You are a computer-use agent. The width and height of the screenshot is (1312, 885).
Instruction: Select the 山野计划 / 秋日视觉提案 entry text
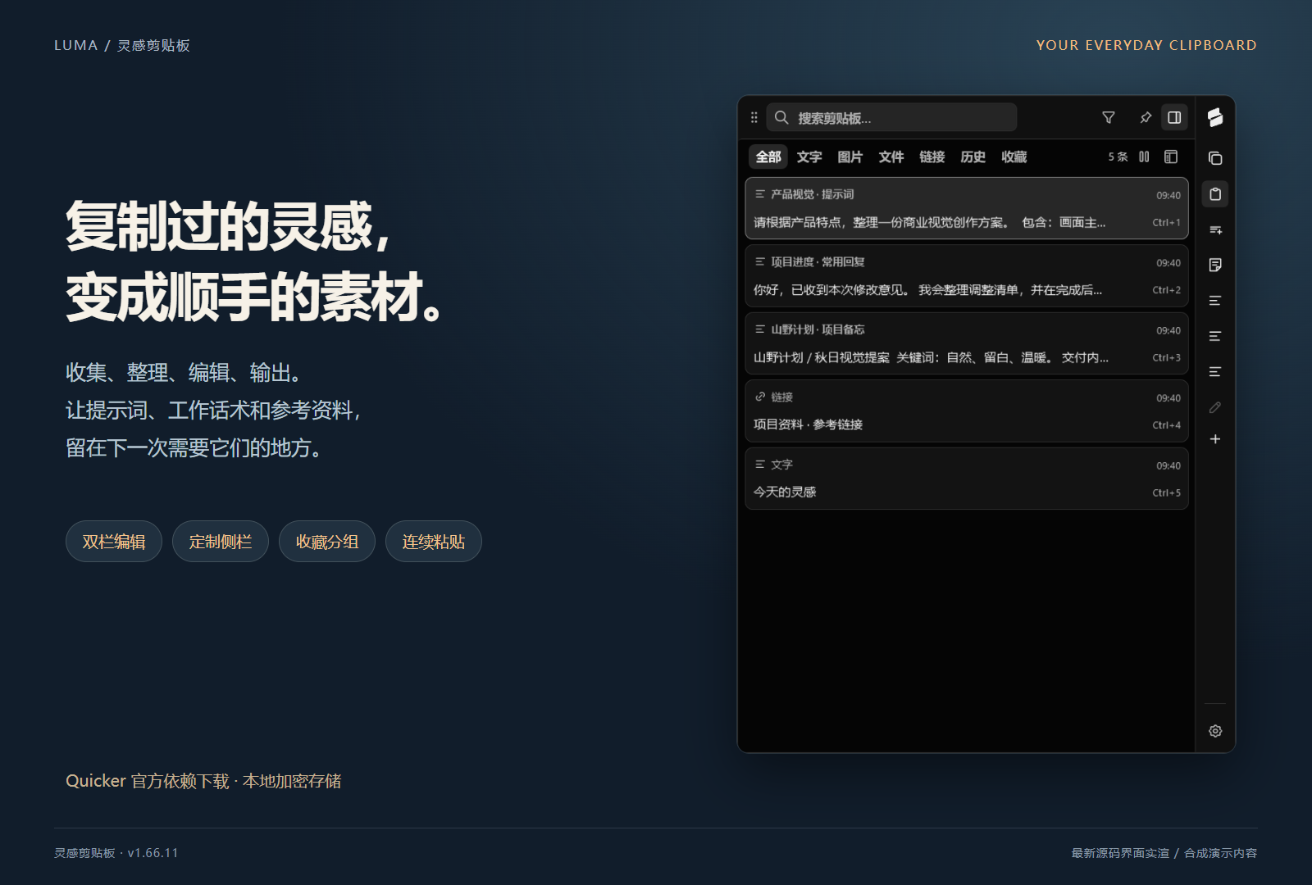[x=931, y=357]
